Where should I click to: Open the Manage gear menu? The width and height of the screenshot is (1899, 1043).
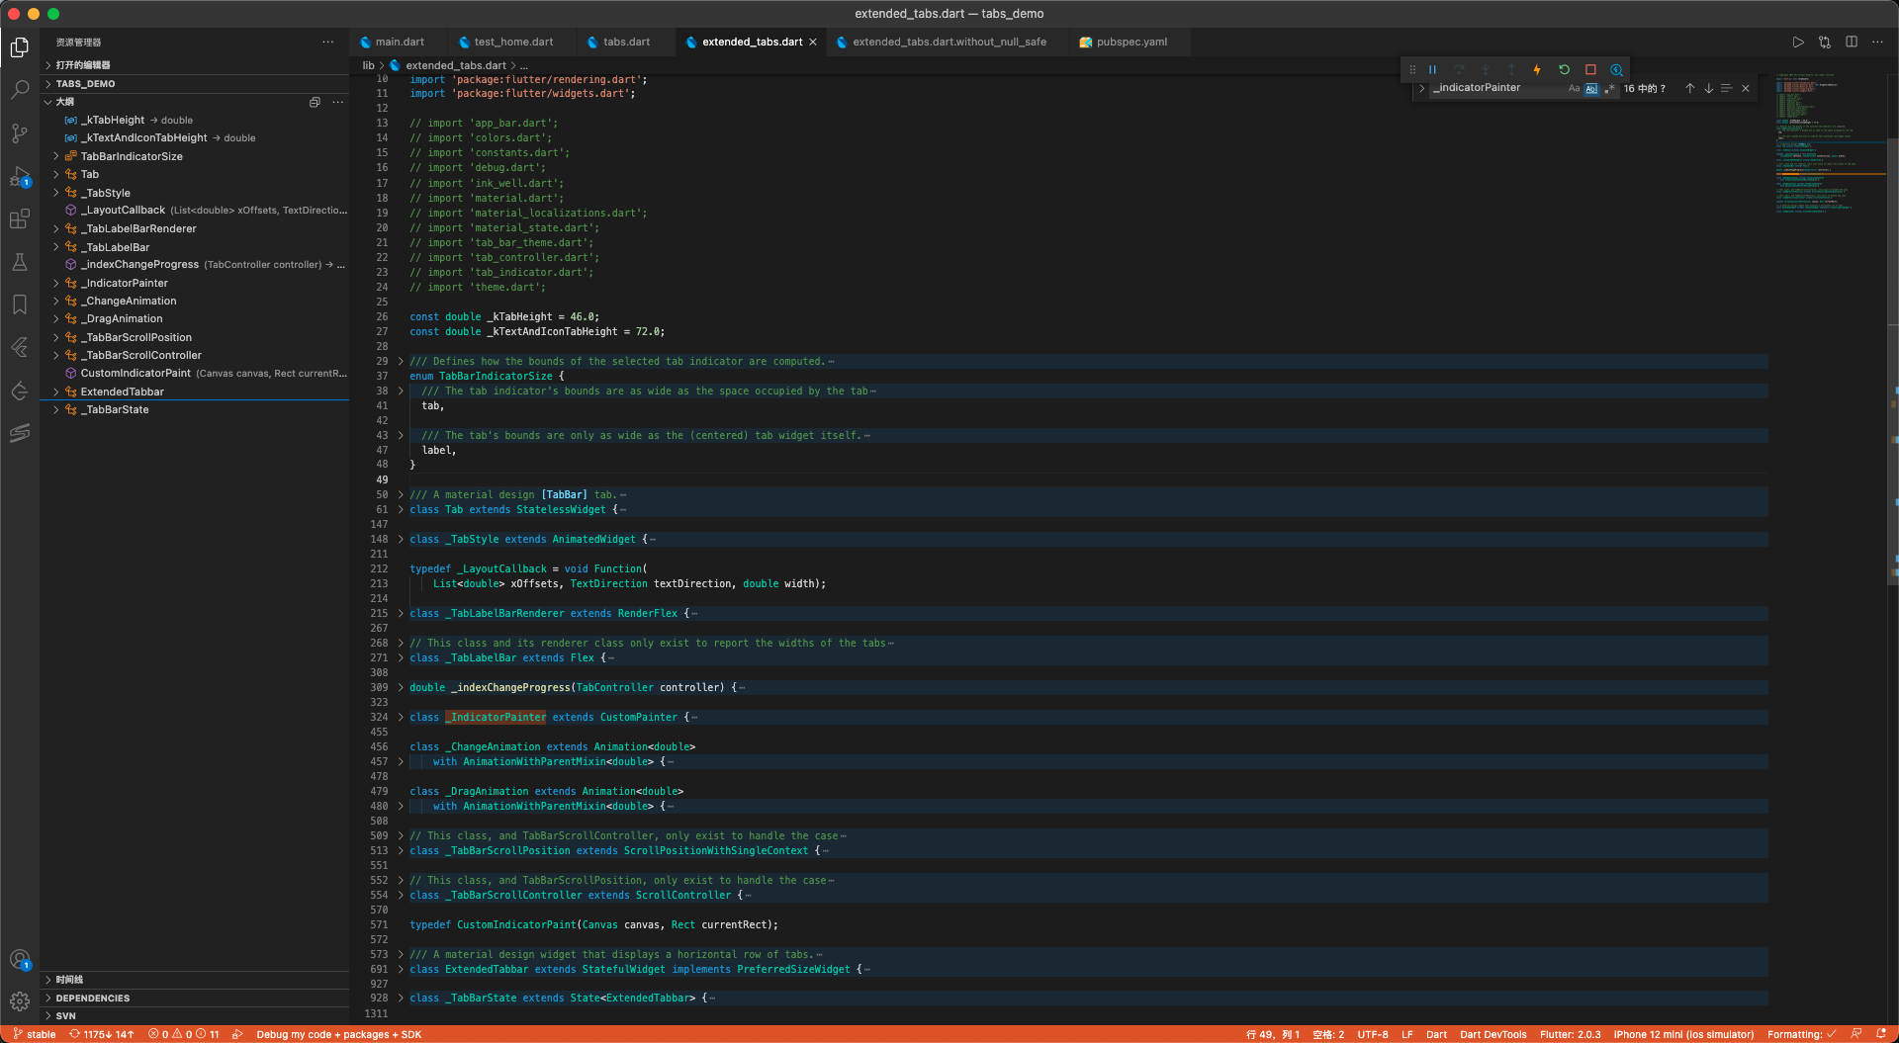pos(20,1000)
